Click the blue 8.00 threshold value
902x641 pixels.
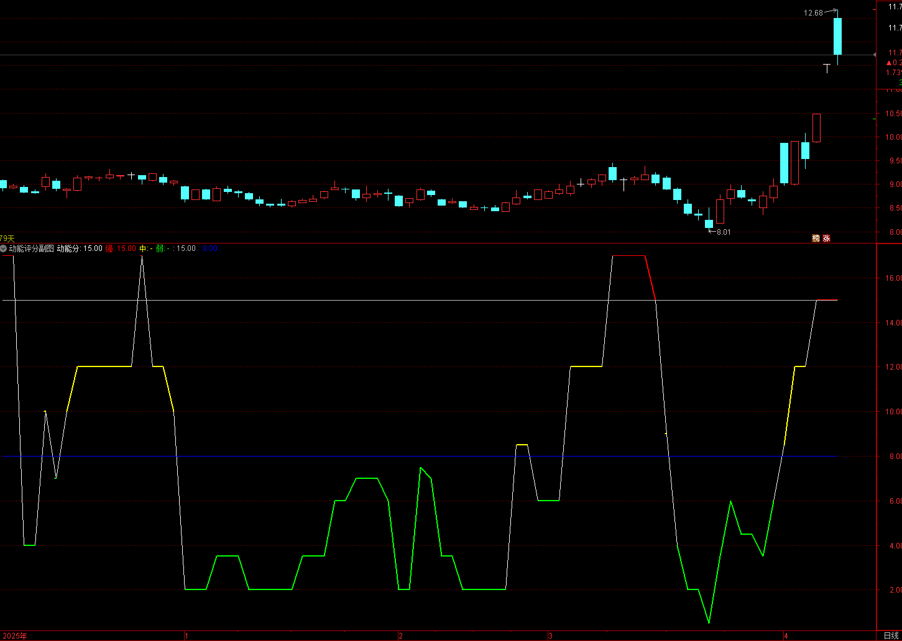(211, 248)
